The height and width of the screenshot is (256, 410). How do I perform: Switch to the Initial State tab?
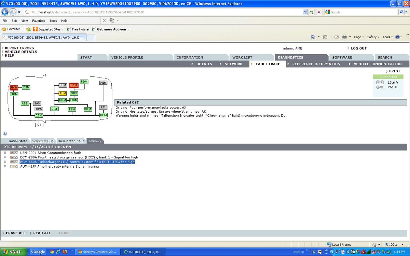[x=18, y=141]
